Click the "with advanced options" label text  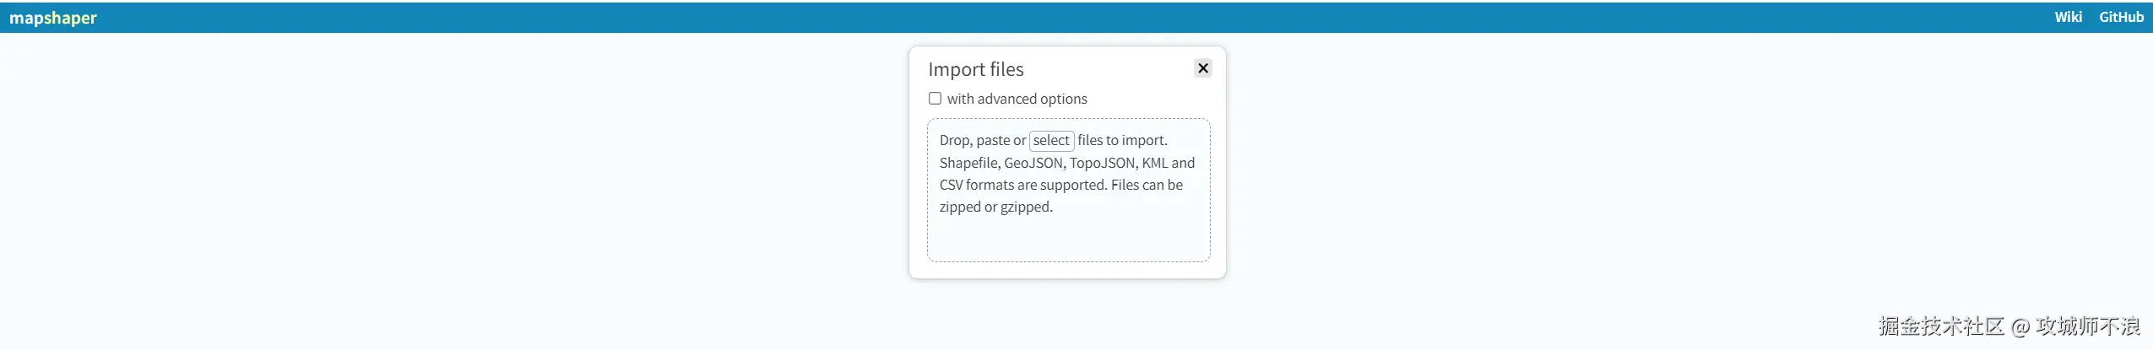click(x=1017, y=99)
